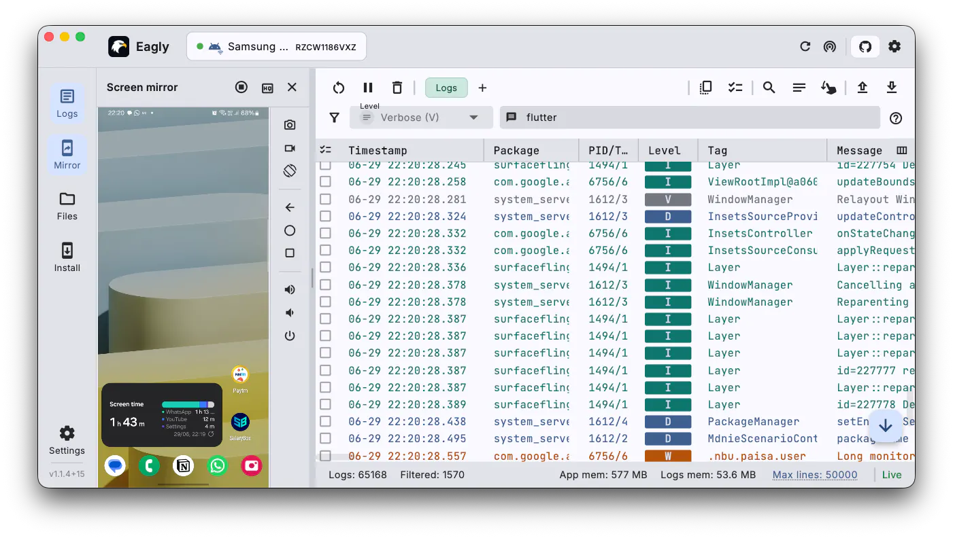Screen dimensions: 953x538
Task: Open the Files sidebar section
Action: tap(67, 206)
